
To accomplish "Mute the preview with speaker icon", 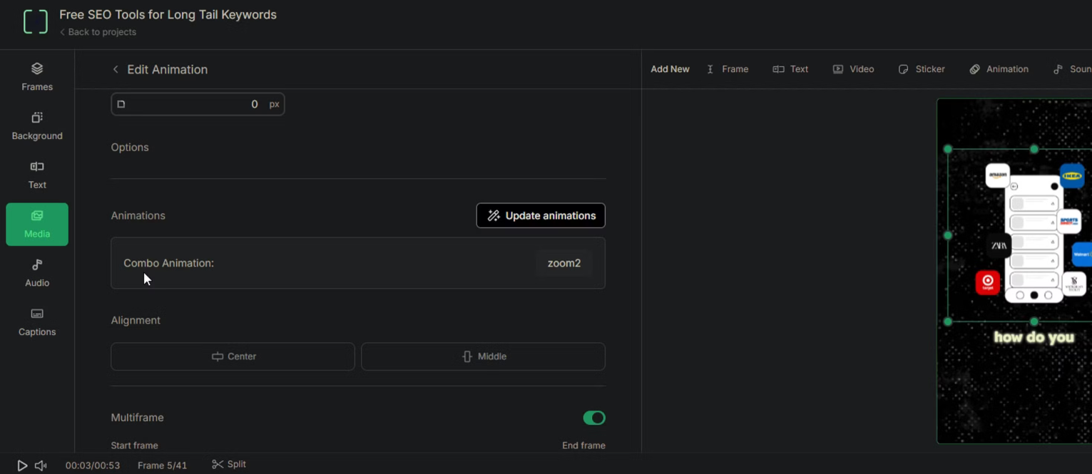I will pyautogui.click(x=41, y=465).
